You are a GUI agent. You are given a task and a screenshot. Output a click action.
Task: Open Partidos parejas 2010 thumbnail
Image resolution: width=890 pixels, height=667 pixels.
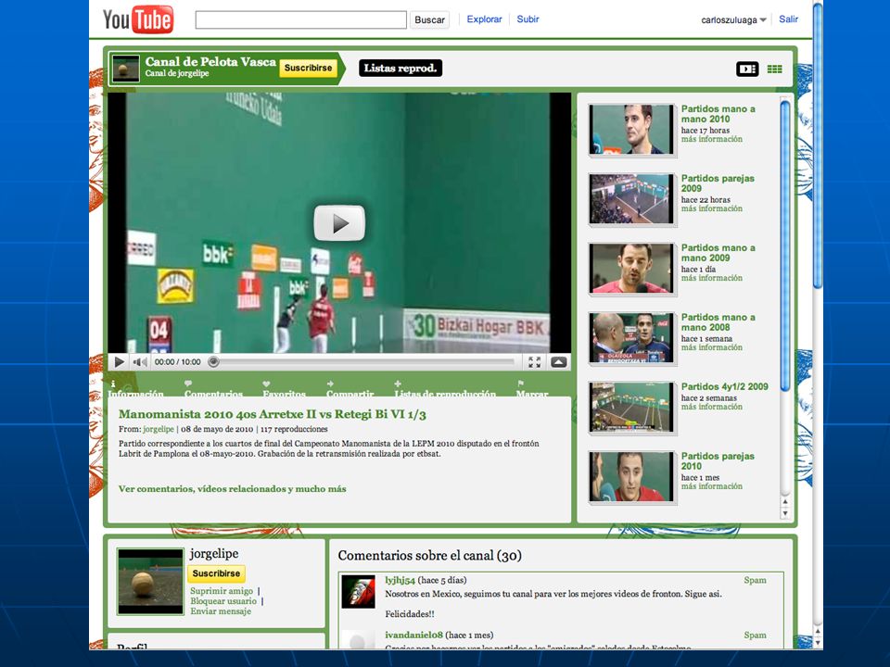coord(632,476)
